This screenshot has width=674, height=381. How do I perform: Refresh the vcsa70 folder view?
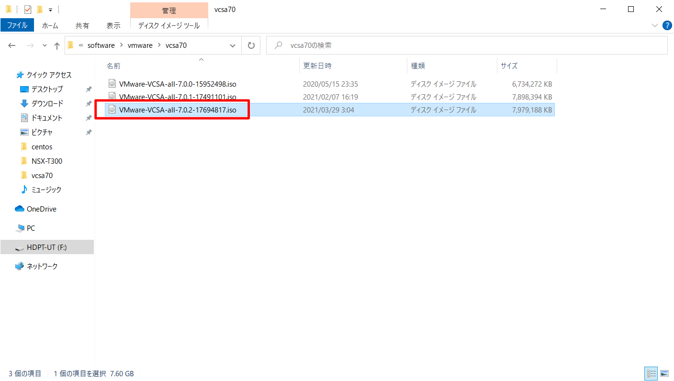click(x=251, y=45)
